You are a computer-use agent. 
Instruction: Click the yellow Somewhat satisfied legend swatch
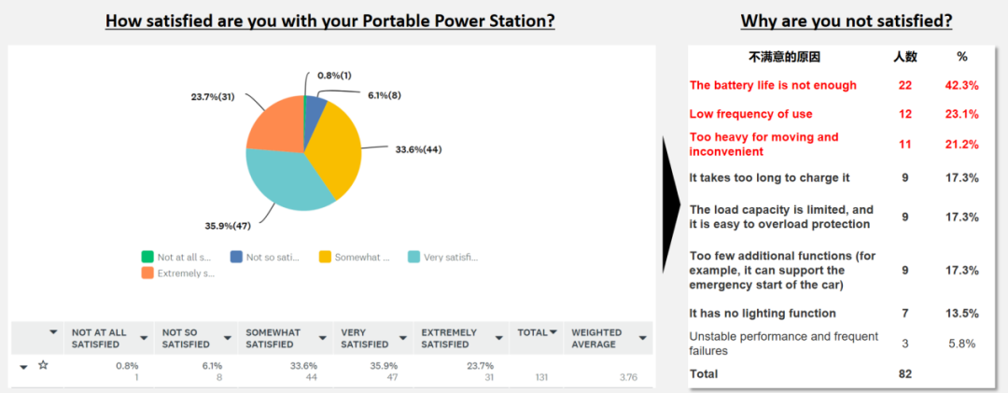(325, 258)
